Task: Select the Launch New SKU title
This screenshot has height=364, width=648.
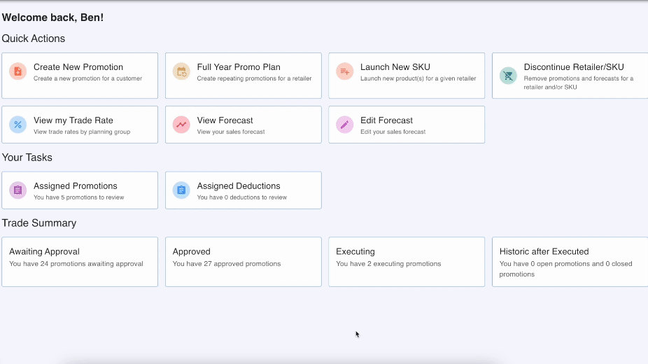Action: (395, 67)
